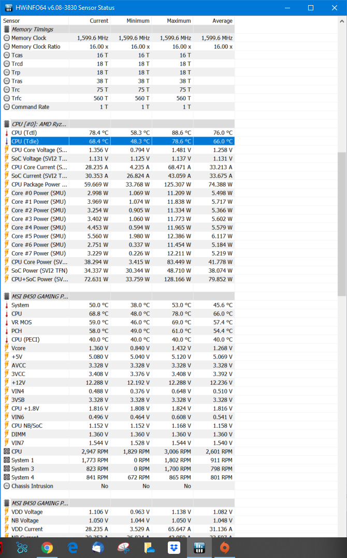This screenshot has width=347, height=558.
Task: Select the CPU NB/SoC row
Action: coord(118,426)
